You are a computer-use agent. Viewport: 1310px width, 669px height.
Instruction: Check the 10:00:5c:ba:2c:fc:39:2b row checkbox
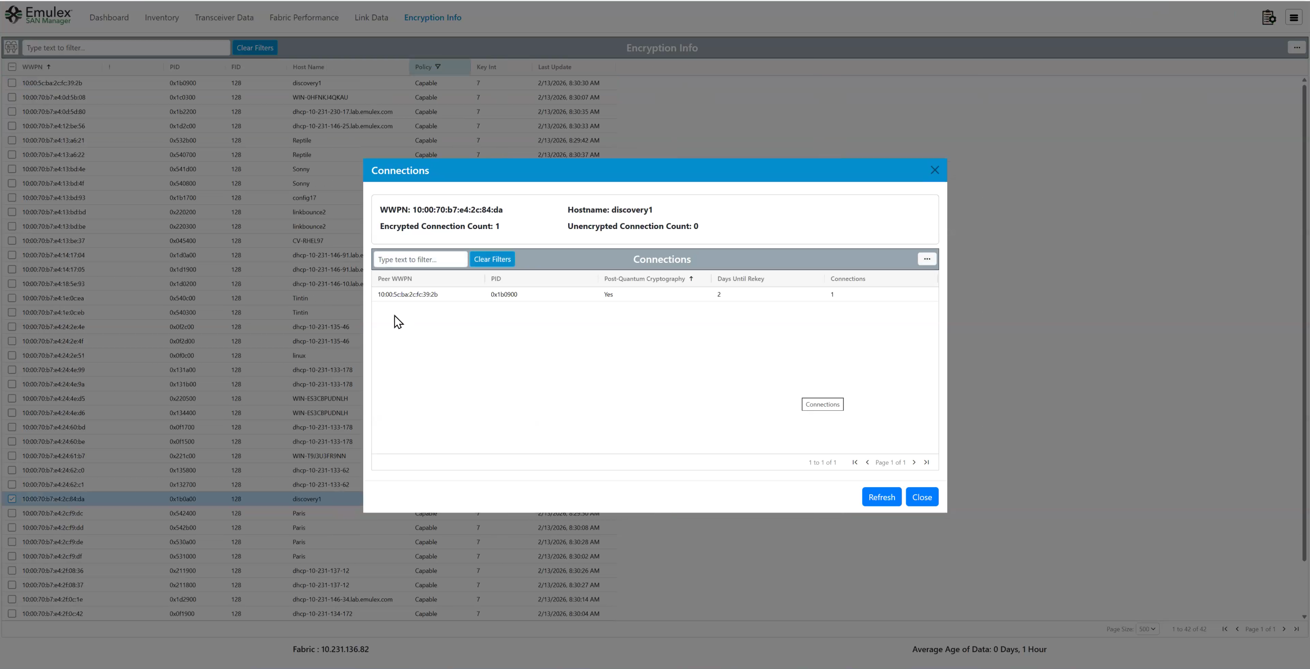pyautogui.click(x=12, y=83)
